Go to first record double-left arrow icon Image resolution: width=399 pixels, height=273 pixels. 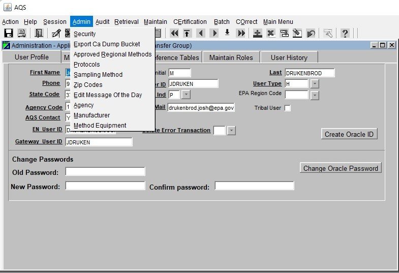pos(174,34)
